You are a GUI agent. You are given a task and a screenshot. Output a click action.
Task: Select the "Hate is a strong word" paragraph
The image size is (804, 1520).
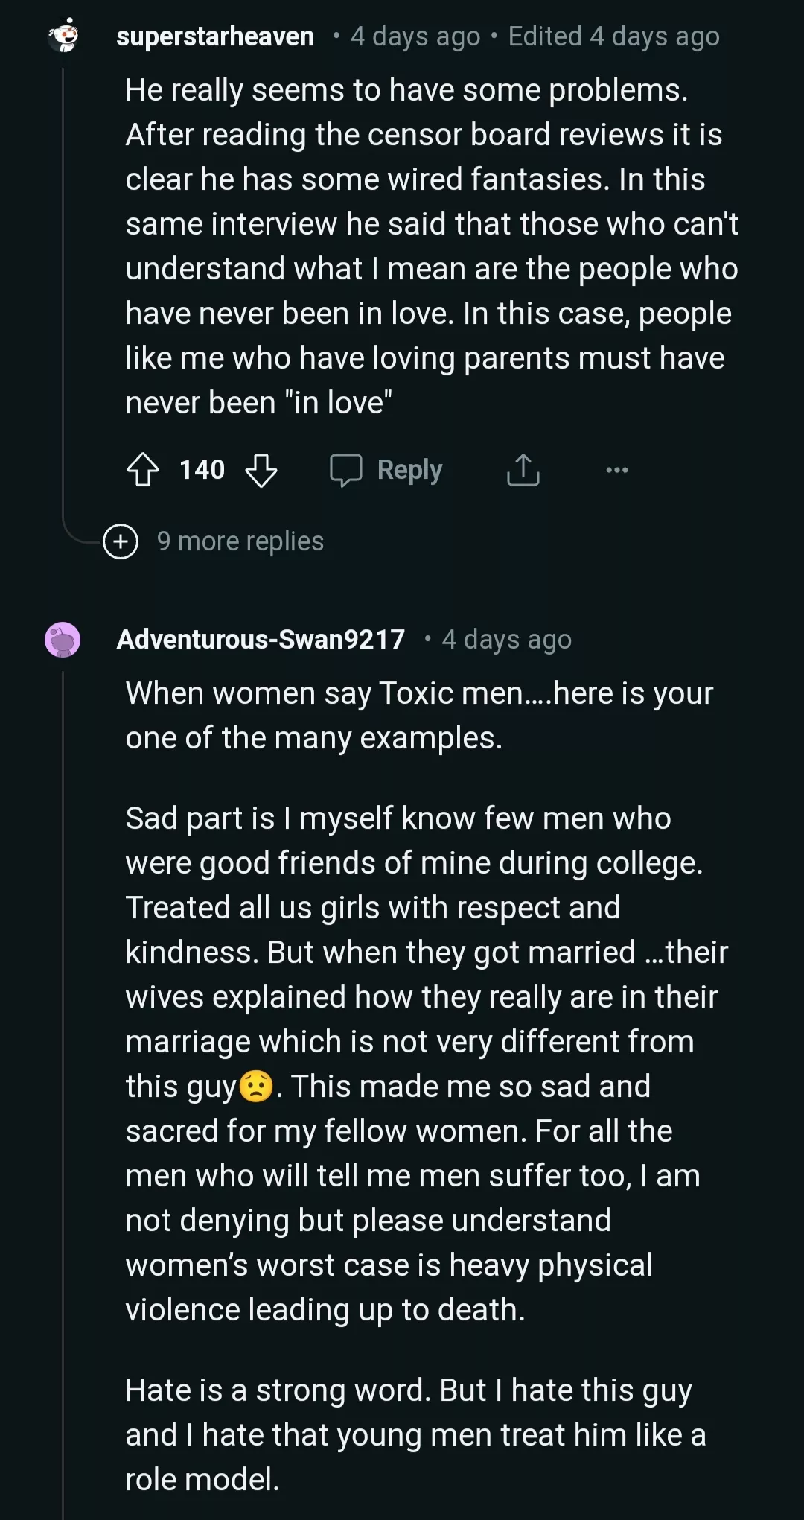point(415,1434)
